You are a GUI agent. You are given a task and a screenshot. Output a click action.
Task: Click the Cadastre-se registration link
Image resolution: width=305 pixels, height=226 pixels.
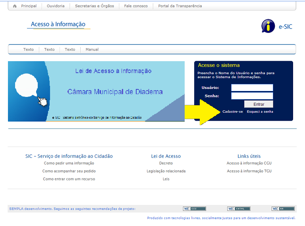point(232,112)
